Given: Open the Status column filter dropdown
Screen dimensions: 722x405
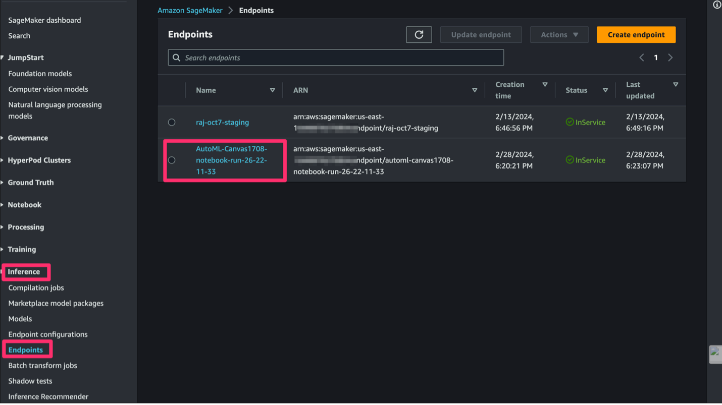Looking at the screenshot, I should [605, 90].
